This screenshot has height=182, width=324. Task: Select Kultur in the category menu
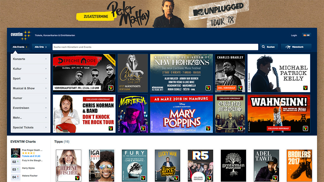(x=30, y=69)
